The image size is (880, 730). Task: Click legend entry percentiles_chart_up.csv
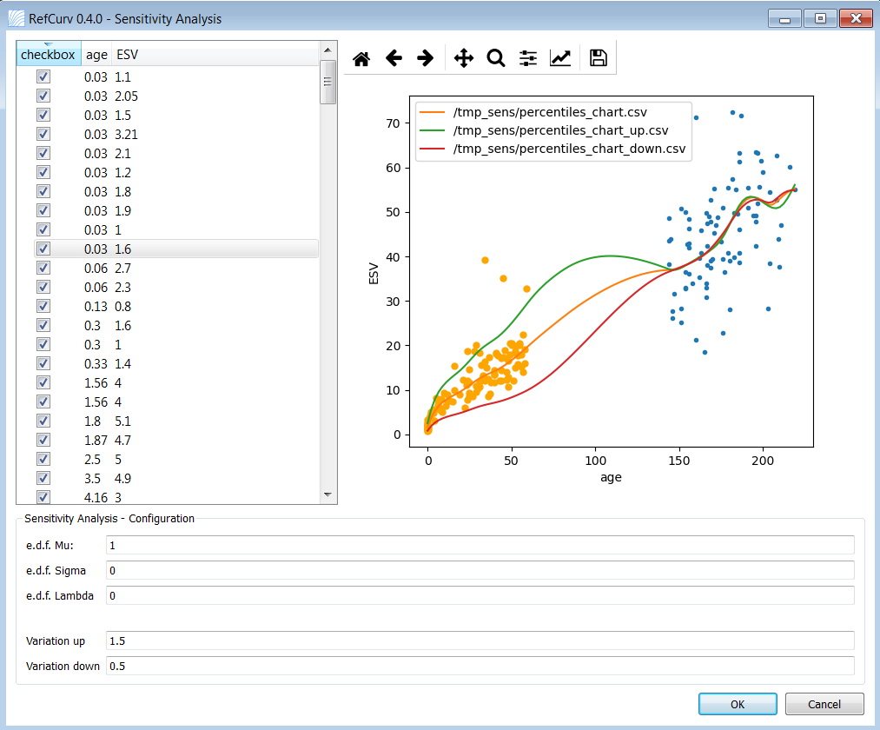tap(560, 130)
